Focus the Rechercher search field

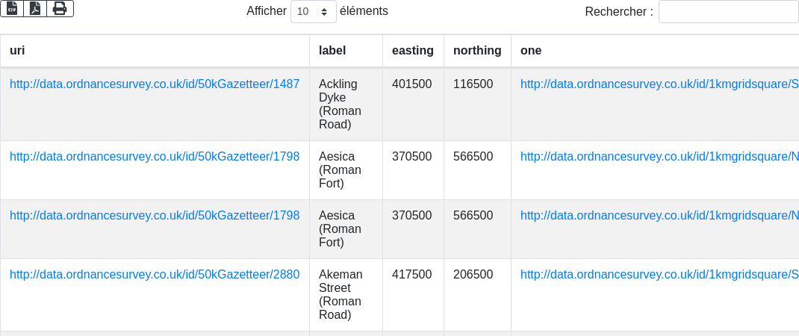click(728, 12)
